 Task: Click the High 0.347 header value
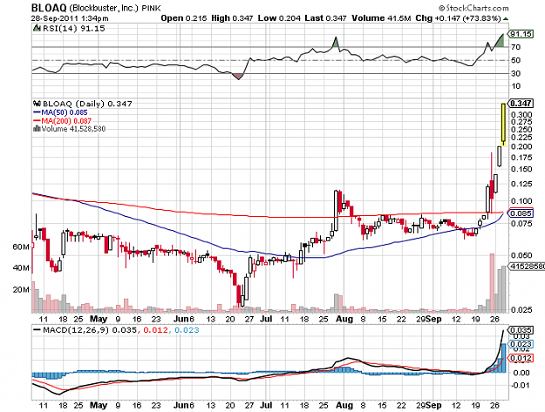click(232, 18)
